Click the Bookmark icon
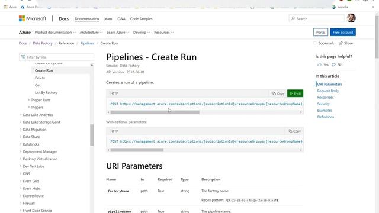This screenshot has height=213, width=379. tap(314, 43)
